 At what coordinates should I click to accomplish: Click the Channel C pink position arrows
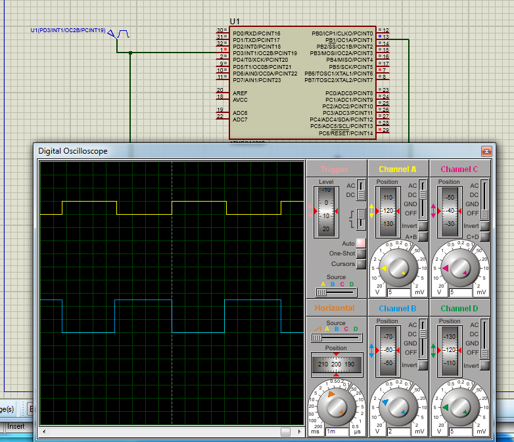[433, 211]
